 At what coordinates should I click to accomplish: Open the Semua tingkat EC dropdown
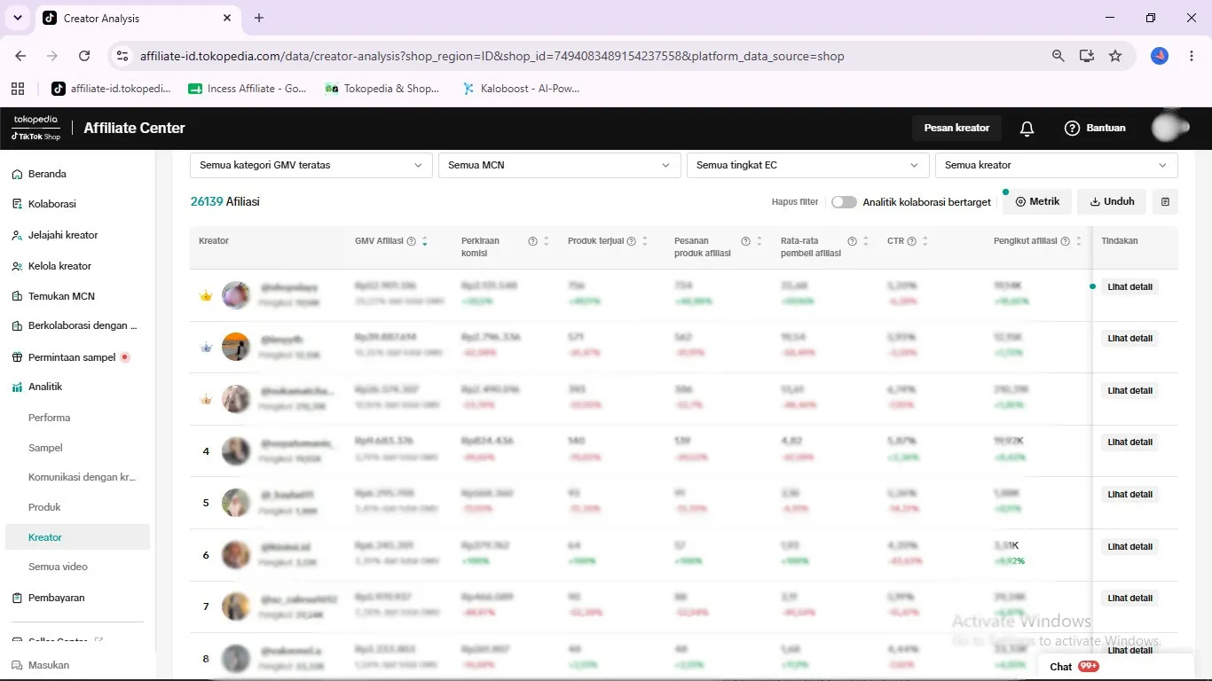[808, 165]
